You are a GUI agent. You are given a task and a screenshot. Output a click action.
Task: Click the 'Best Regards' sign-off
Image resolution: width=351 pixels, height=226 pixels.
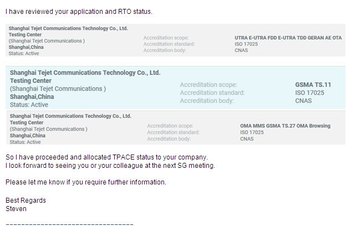click(26, 201)
